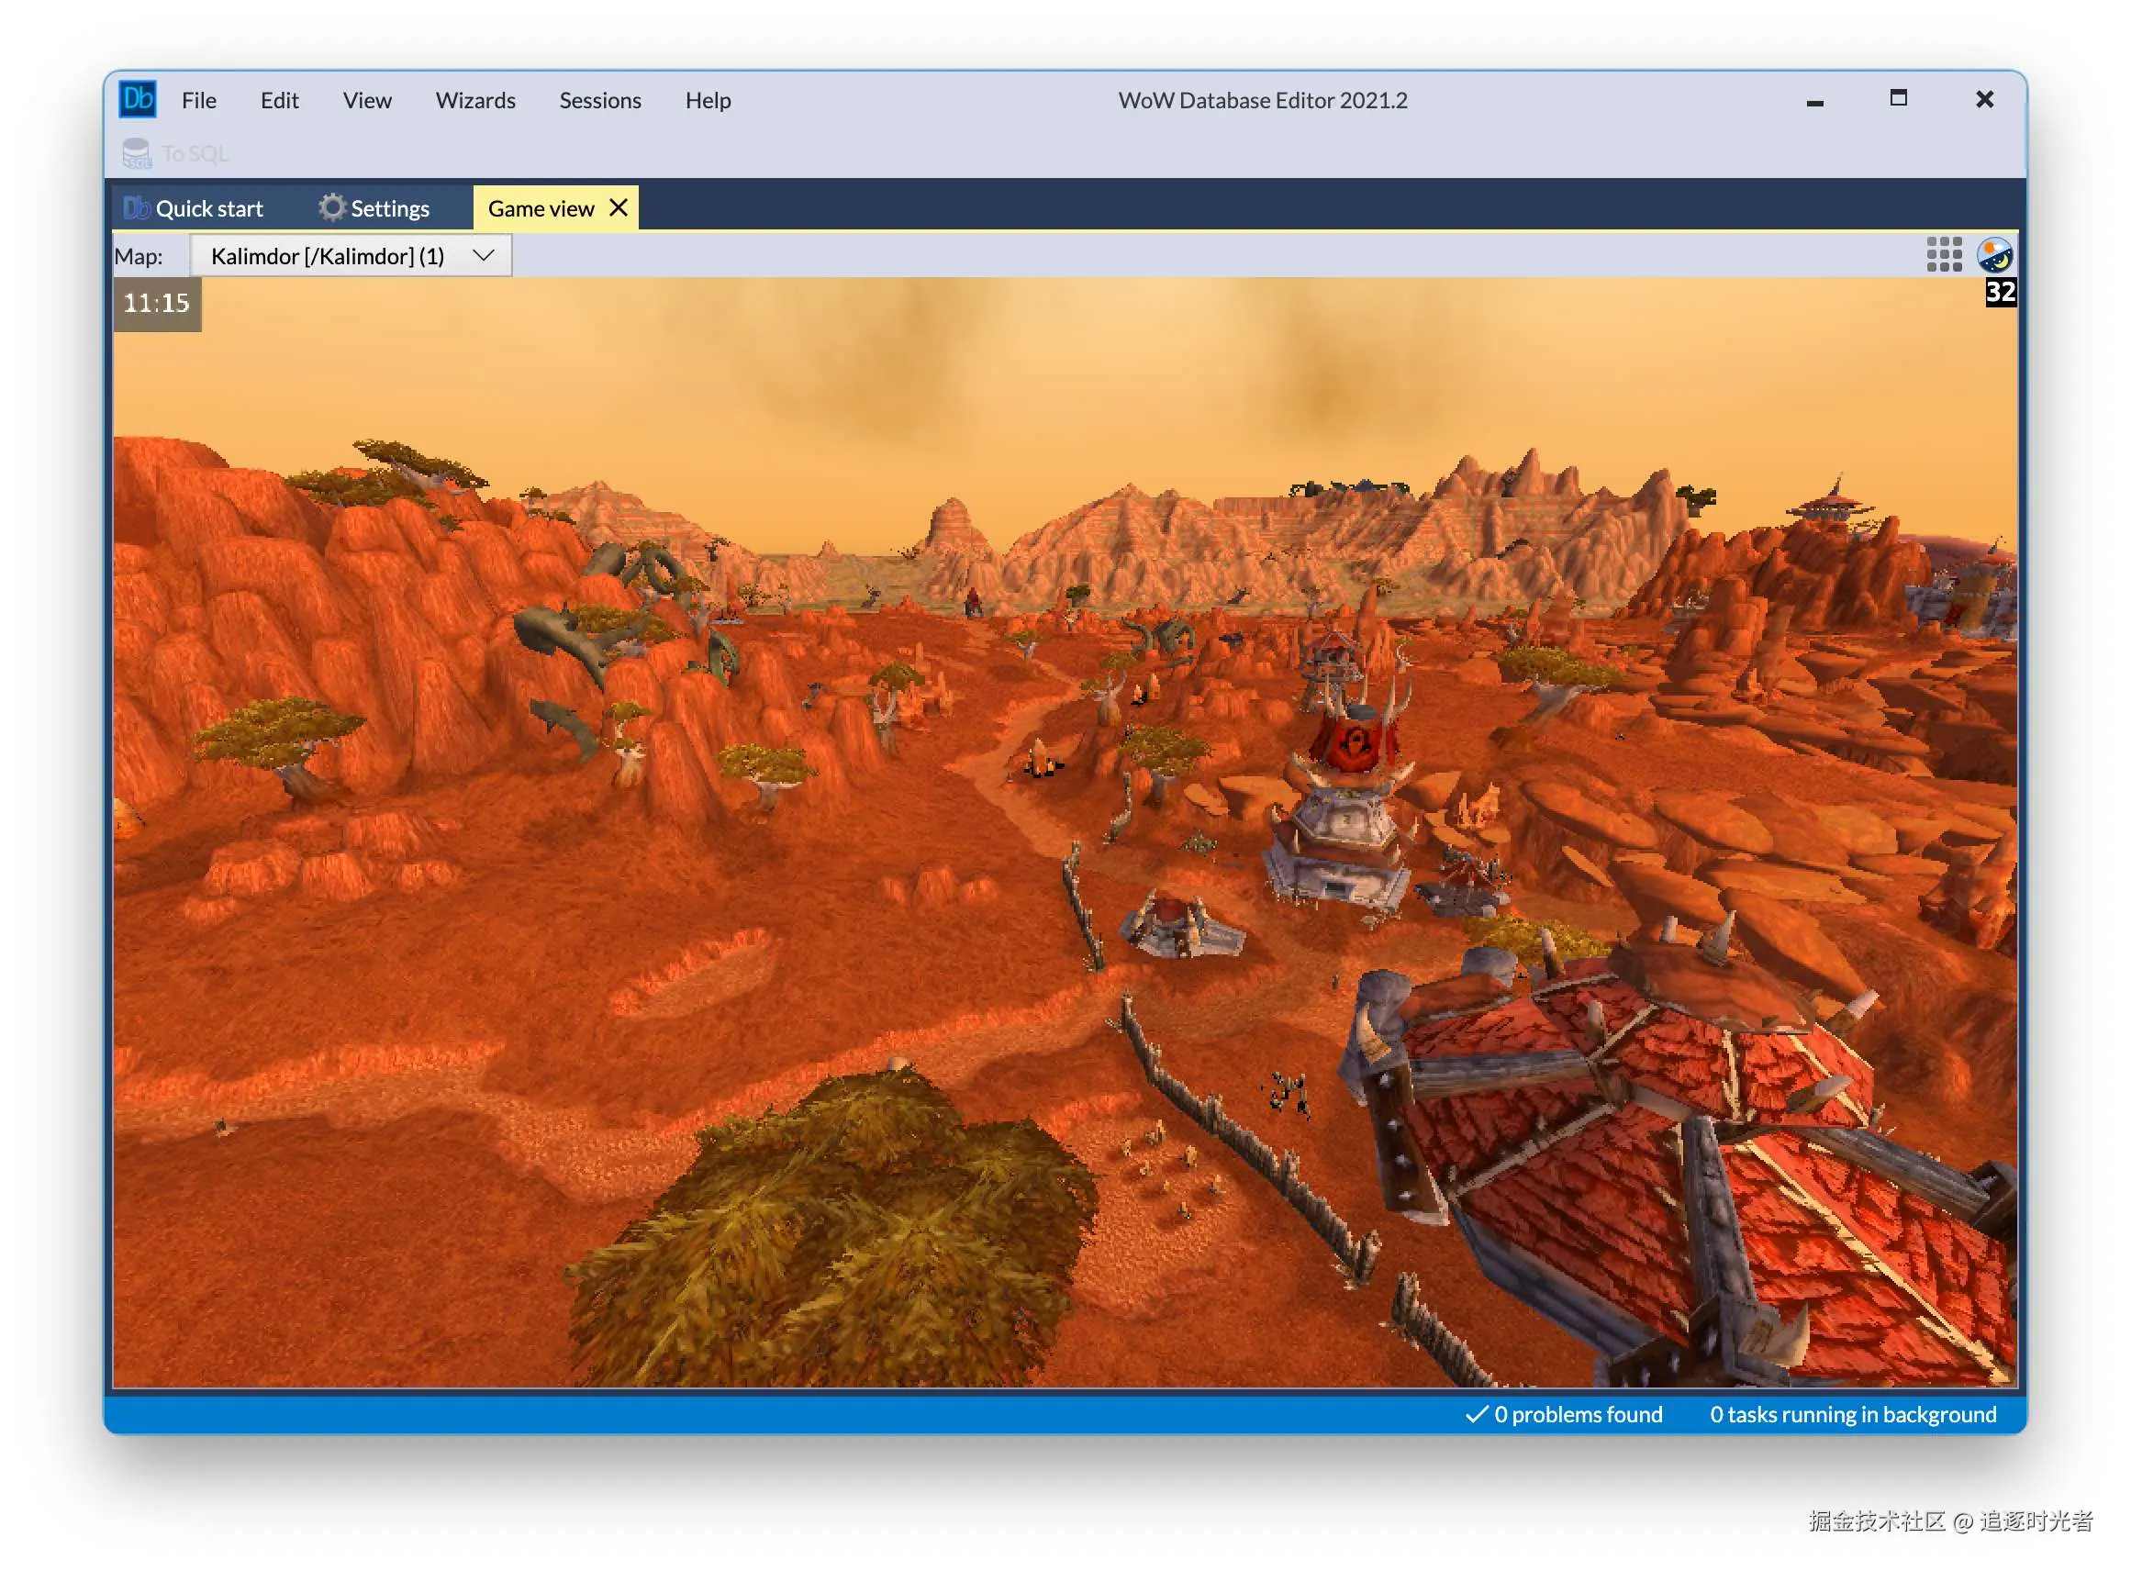
Task: Expand the Kalimdor map dropdown arrow
Action: (483, 255)
